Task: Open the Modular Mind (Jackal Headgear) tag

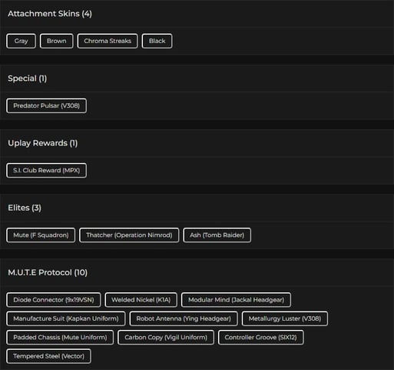Action: (x=236, y=300)
